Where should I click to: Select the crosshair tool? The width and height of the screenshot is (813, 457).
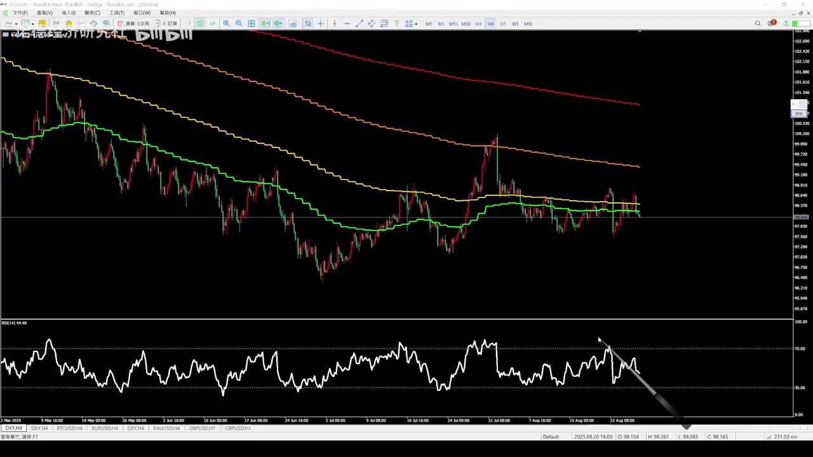(x=321, y=23)
